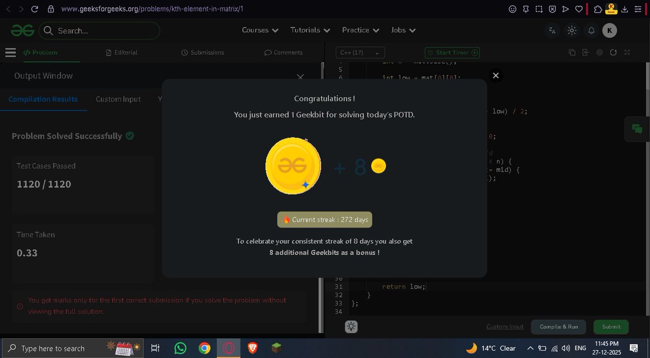Click the Submit button
This screenshot has height=358, width=650.
point(611,327)
